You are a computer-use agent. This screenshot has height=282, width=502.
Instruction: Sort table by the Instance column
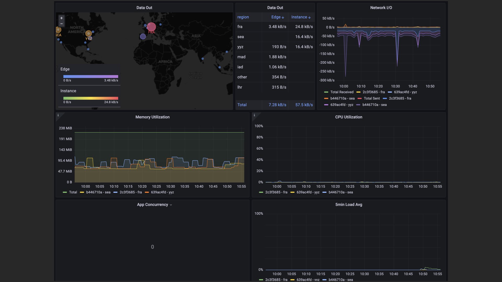coord(301,17)
